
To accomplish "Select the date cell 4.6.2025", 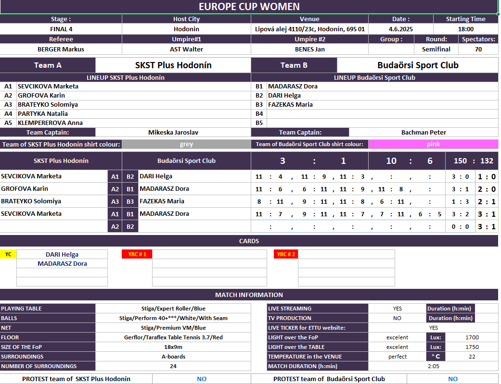I will [401, 29].
